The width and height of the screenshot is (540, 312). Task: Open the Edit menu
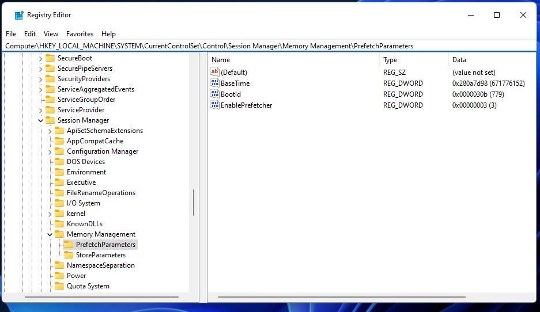pos(30,34)
